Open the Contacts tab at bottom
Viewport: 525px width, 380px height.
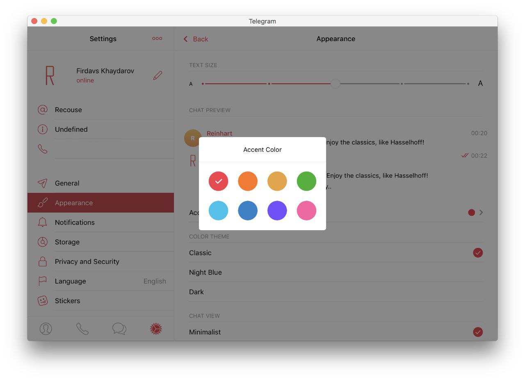pos(46,329)
